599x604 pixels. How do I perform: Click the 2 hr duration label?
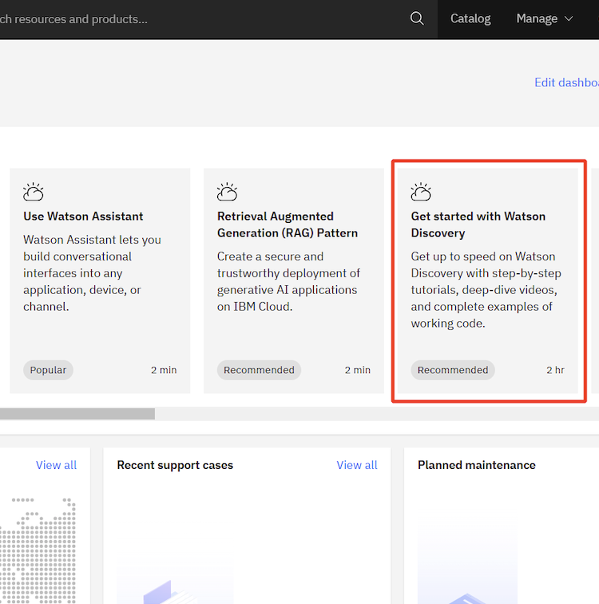[x=555, y=370]
